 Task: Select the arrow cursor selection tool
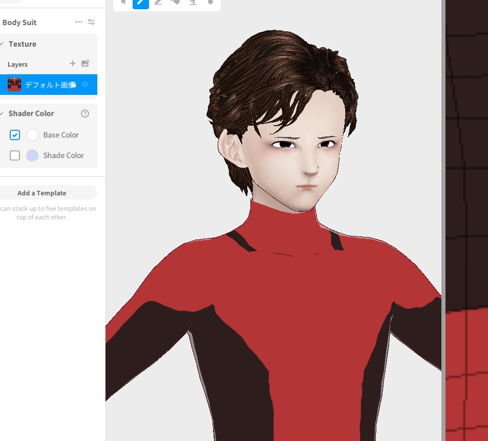click(123, 2)
